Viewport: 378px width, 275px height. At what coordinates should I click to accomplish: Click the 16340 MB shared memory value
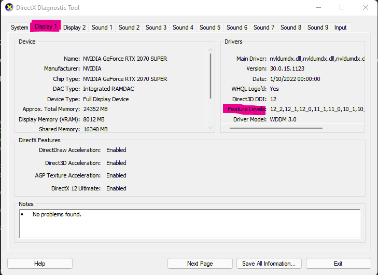tap(95, 129)
